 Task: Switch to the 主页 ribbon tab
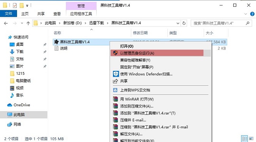pyautogui.click(x=25, y=14)
